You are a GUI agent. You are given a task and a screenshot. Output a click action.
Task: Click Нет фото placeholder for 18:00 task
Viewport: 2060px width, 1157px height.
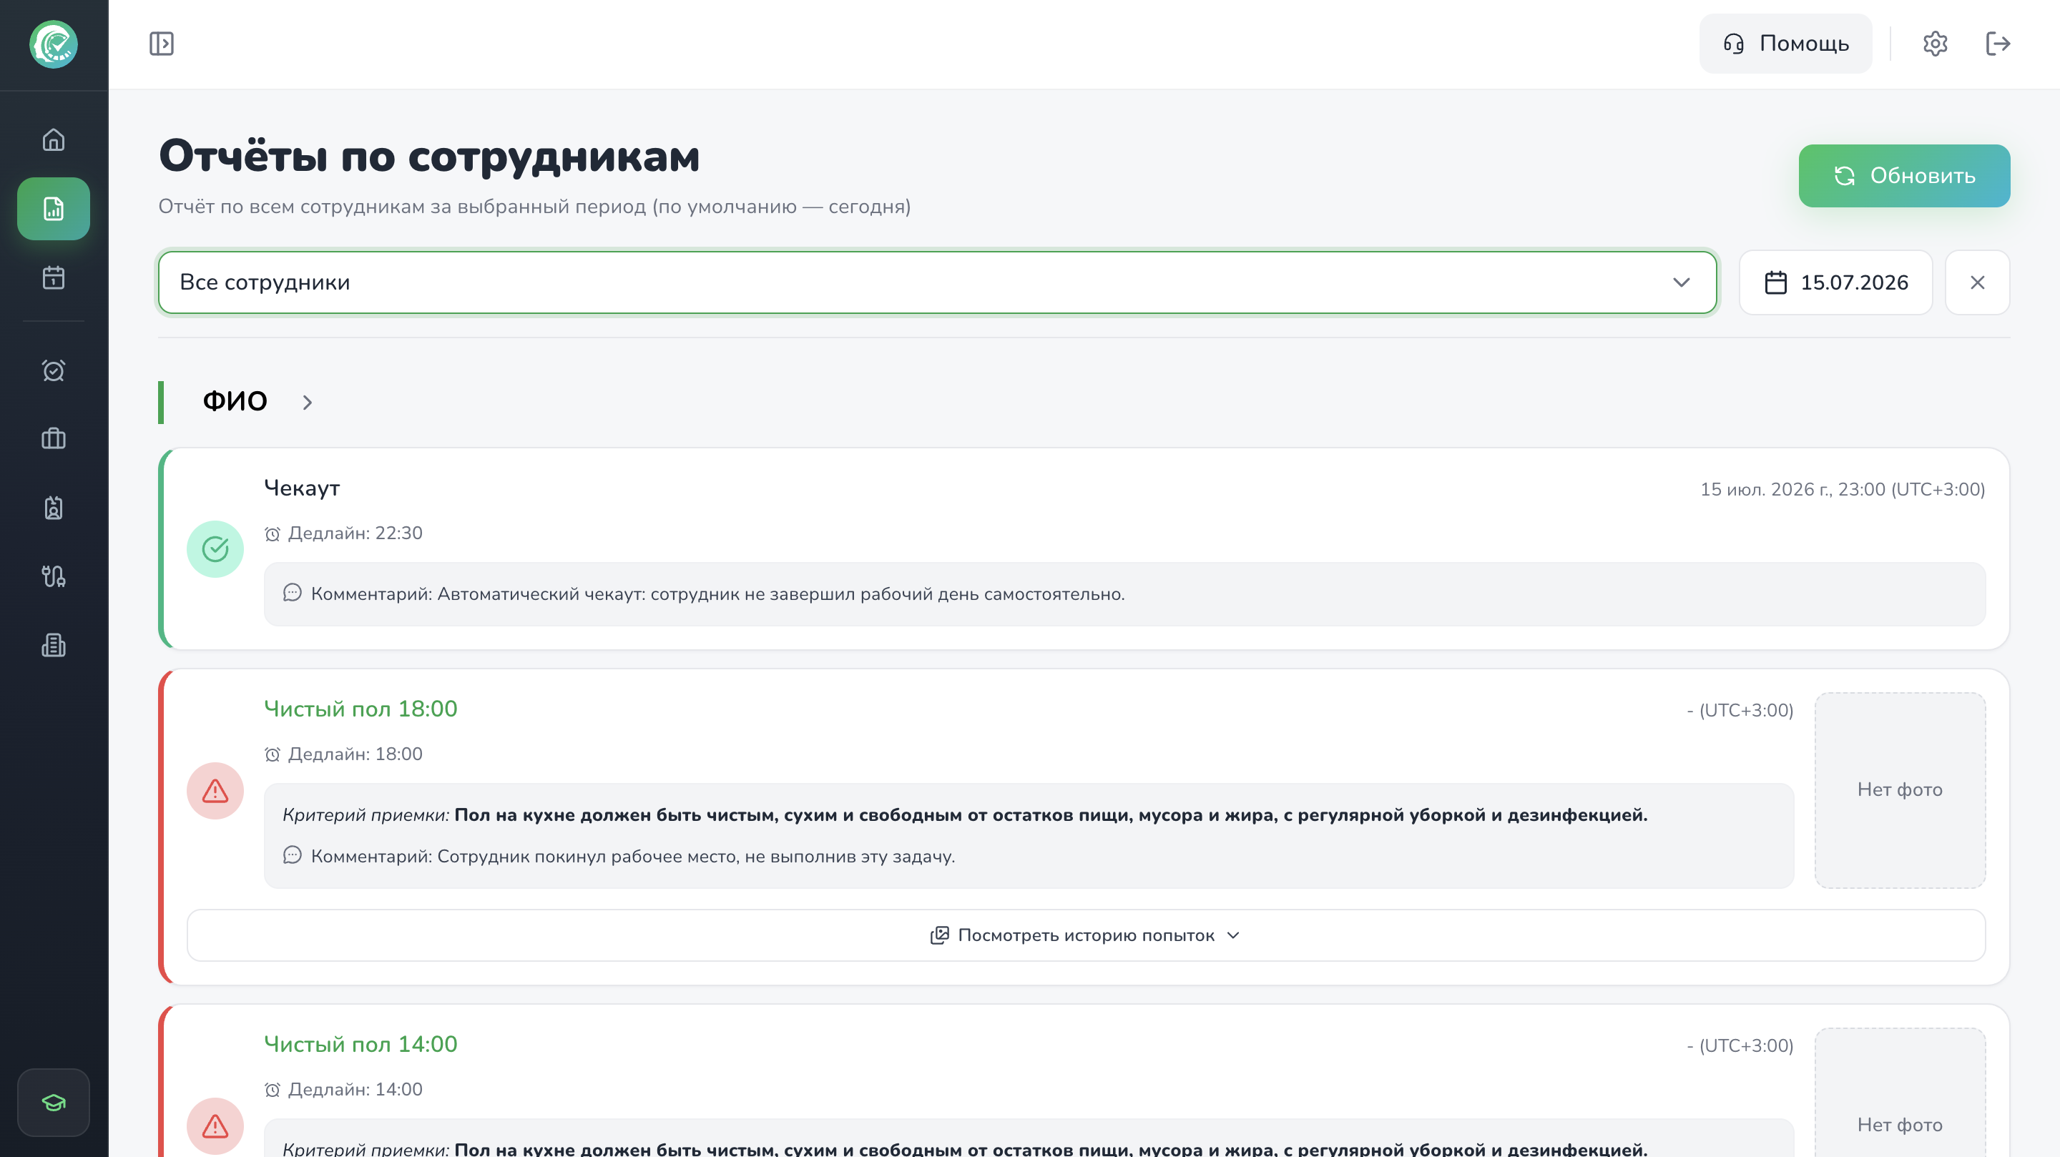pyautogui.click(x=1900, y=790)
